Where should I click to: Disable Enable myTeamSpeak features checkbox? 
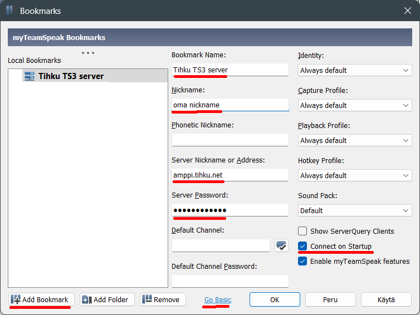(302, 261)
